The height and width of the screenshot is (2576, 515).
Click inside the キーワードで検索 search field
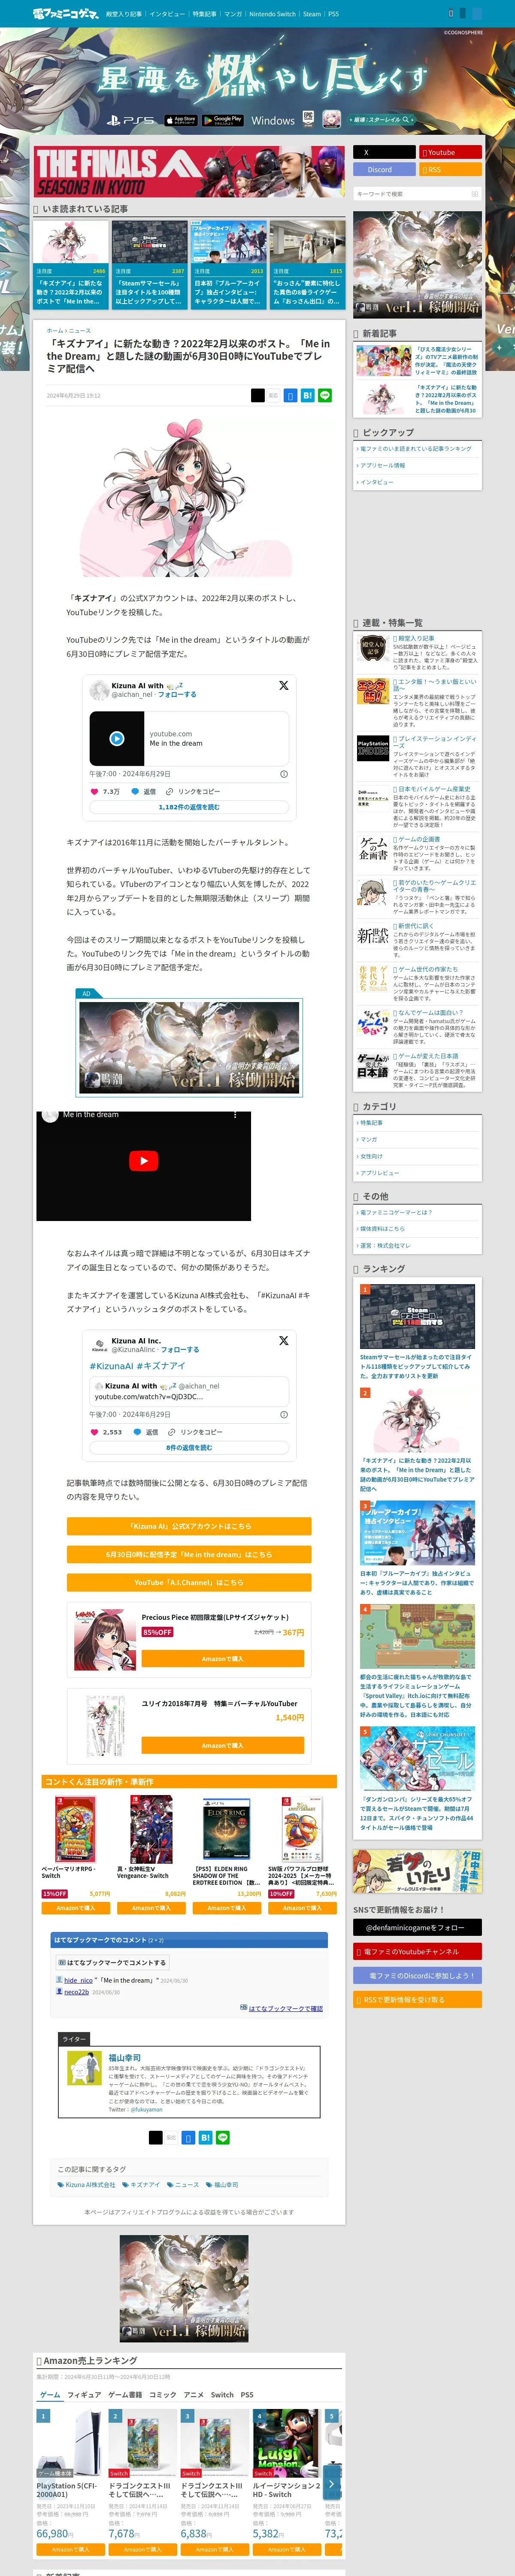coord(411,194)
